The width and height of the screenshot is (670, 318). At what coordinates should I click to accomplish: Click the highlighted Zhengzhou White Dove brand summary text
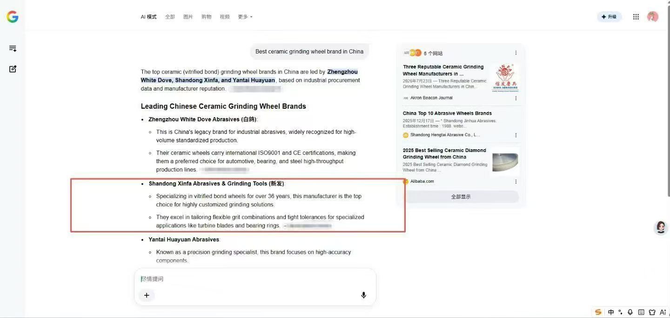pos(249,76)
